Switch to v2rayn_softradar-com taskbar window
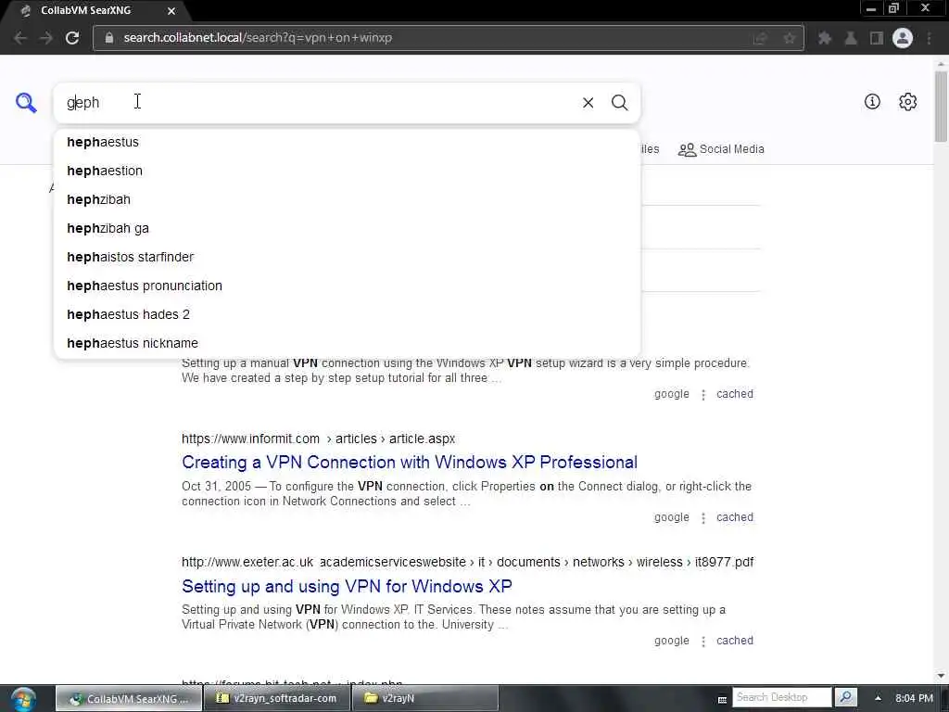This screenshot has width=949, height=712. click(x=276, y=698)
